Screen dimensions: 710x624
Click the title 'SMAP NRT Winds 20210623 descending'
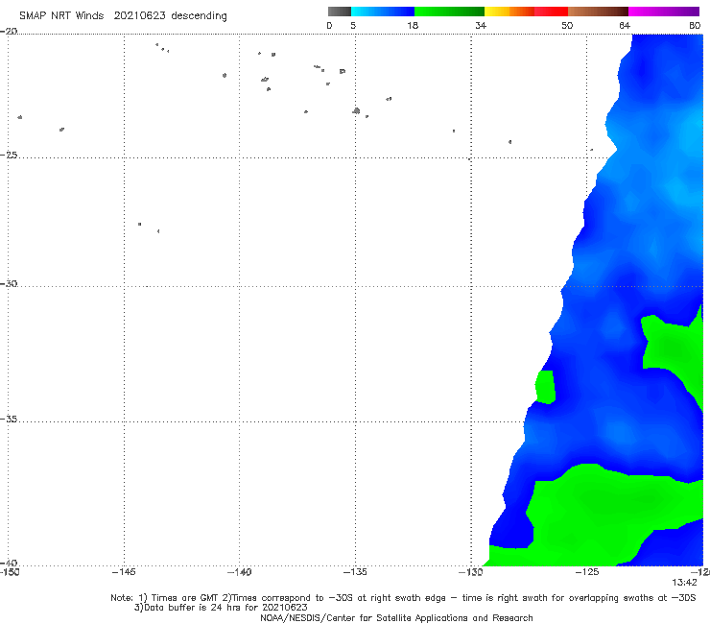point(123,15)
